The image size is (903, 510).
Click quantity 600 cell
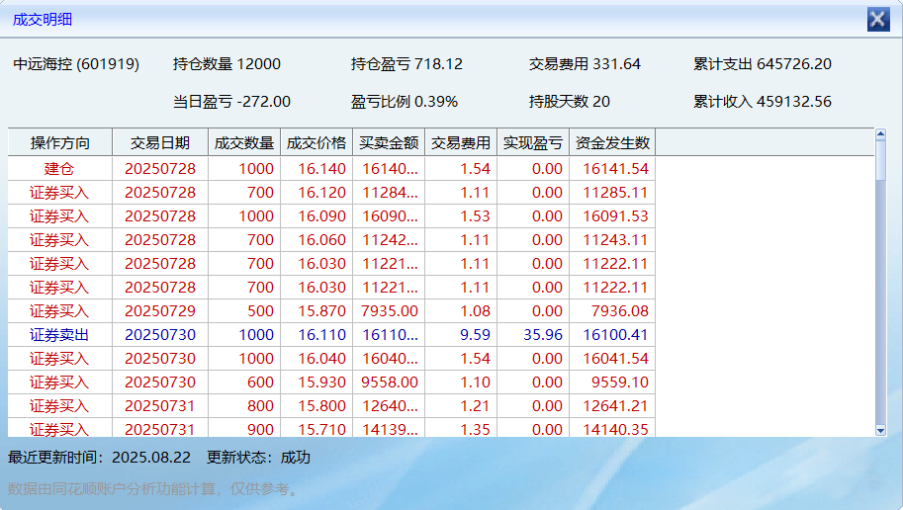[244, 382]
